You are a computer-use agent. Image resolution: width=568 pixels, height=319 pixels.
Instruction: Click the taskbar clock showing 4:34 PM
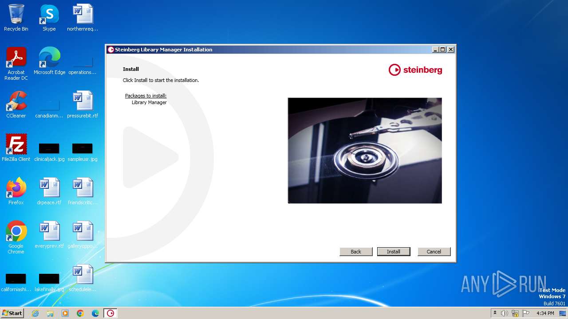545,313
